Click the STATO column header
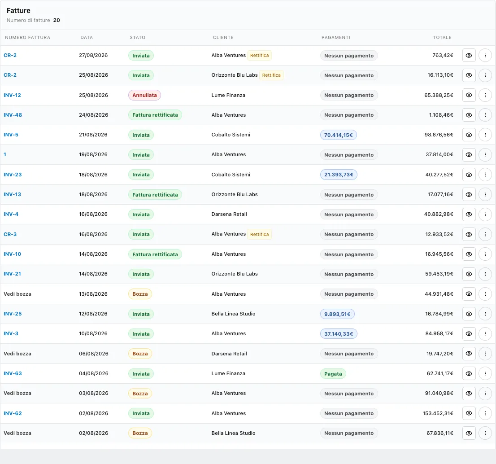This screenshot has height=464, width=496. pyautogui.click(x=138, y=37)
